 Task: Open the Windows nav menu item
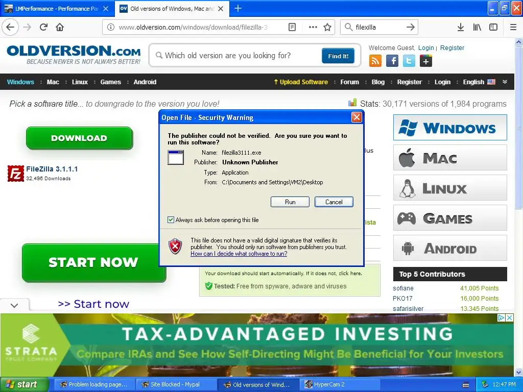click(x=20, y=82)
